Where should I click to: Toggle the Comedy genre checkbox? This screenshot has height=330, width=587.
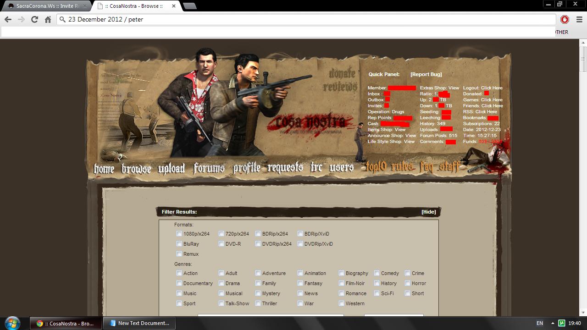tap(377, 273)
